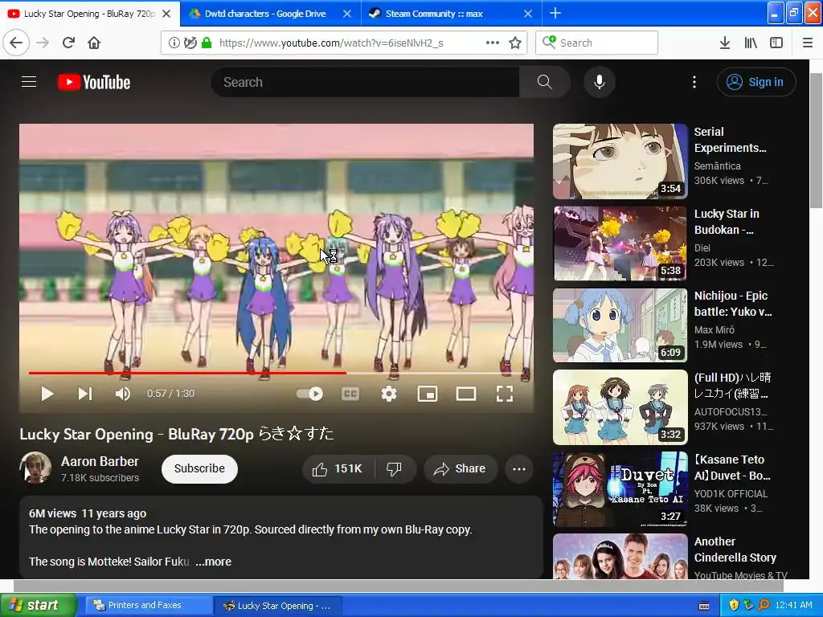This screenshot has height=617, width=823.
Task: Click the green secure connection padlock
Action: click(207, 43)
